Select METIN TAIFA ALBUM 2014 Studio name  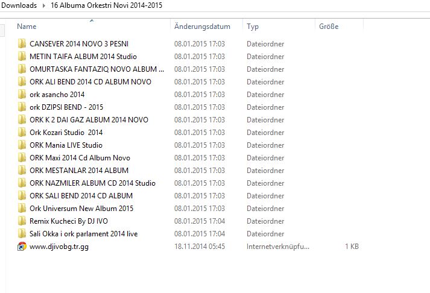83,56
